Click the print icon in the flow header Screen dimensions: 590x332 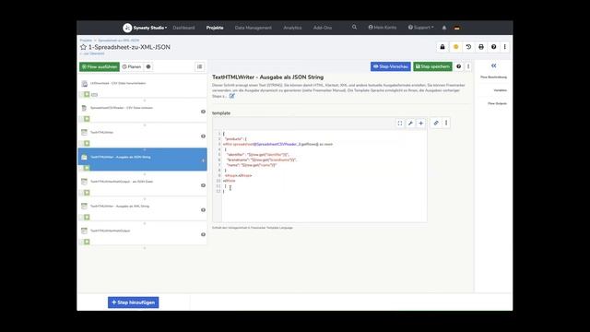coord(481,47)
